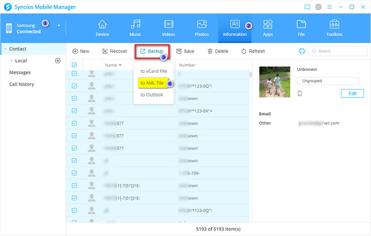Uncheck checkbox of first E?7 contact row
The image size is (371, 236).
click(74, 123)
